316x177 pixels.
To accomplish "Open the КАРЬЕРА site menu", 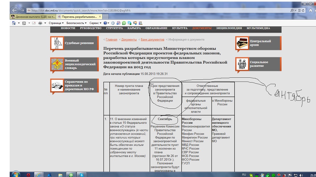I will pyautogui.click(x=134, y=28).
